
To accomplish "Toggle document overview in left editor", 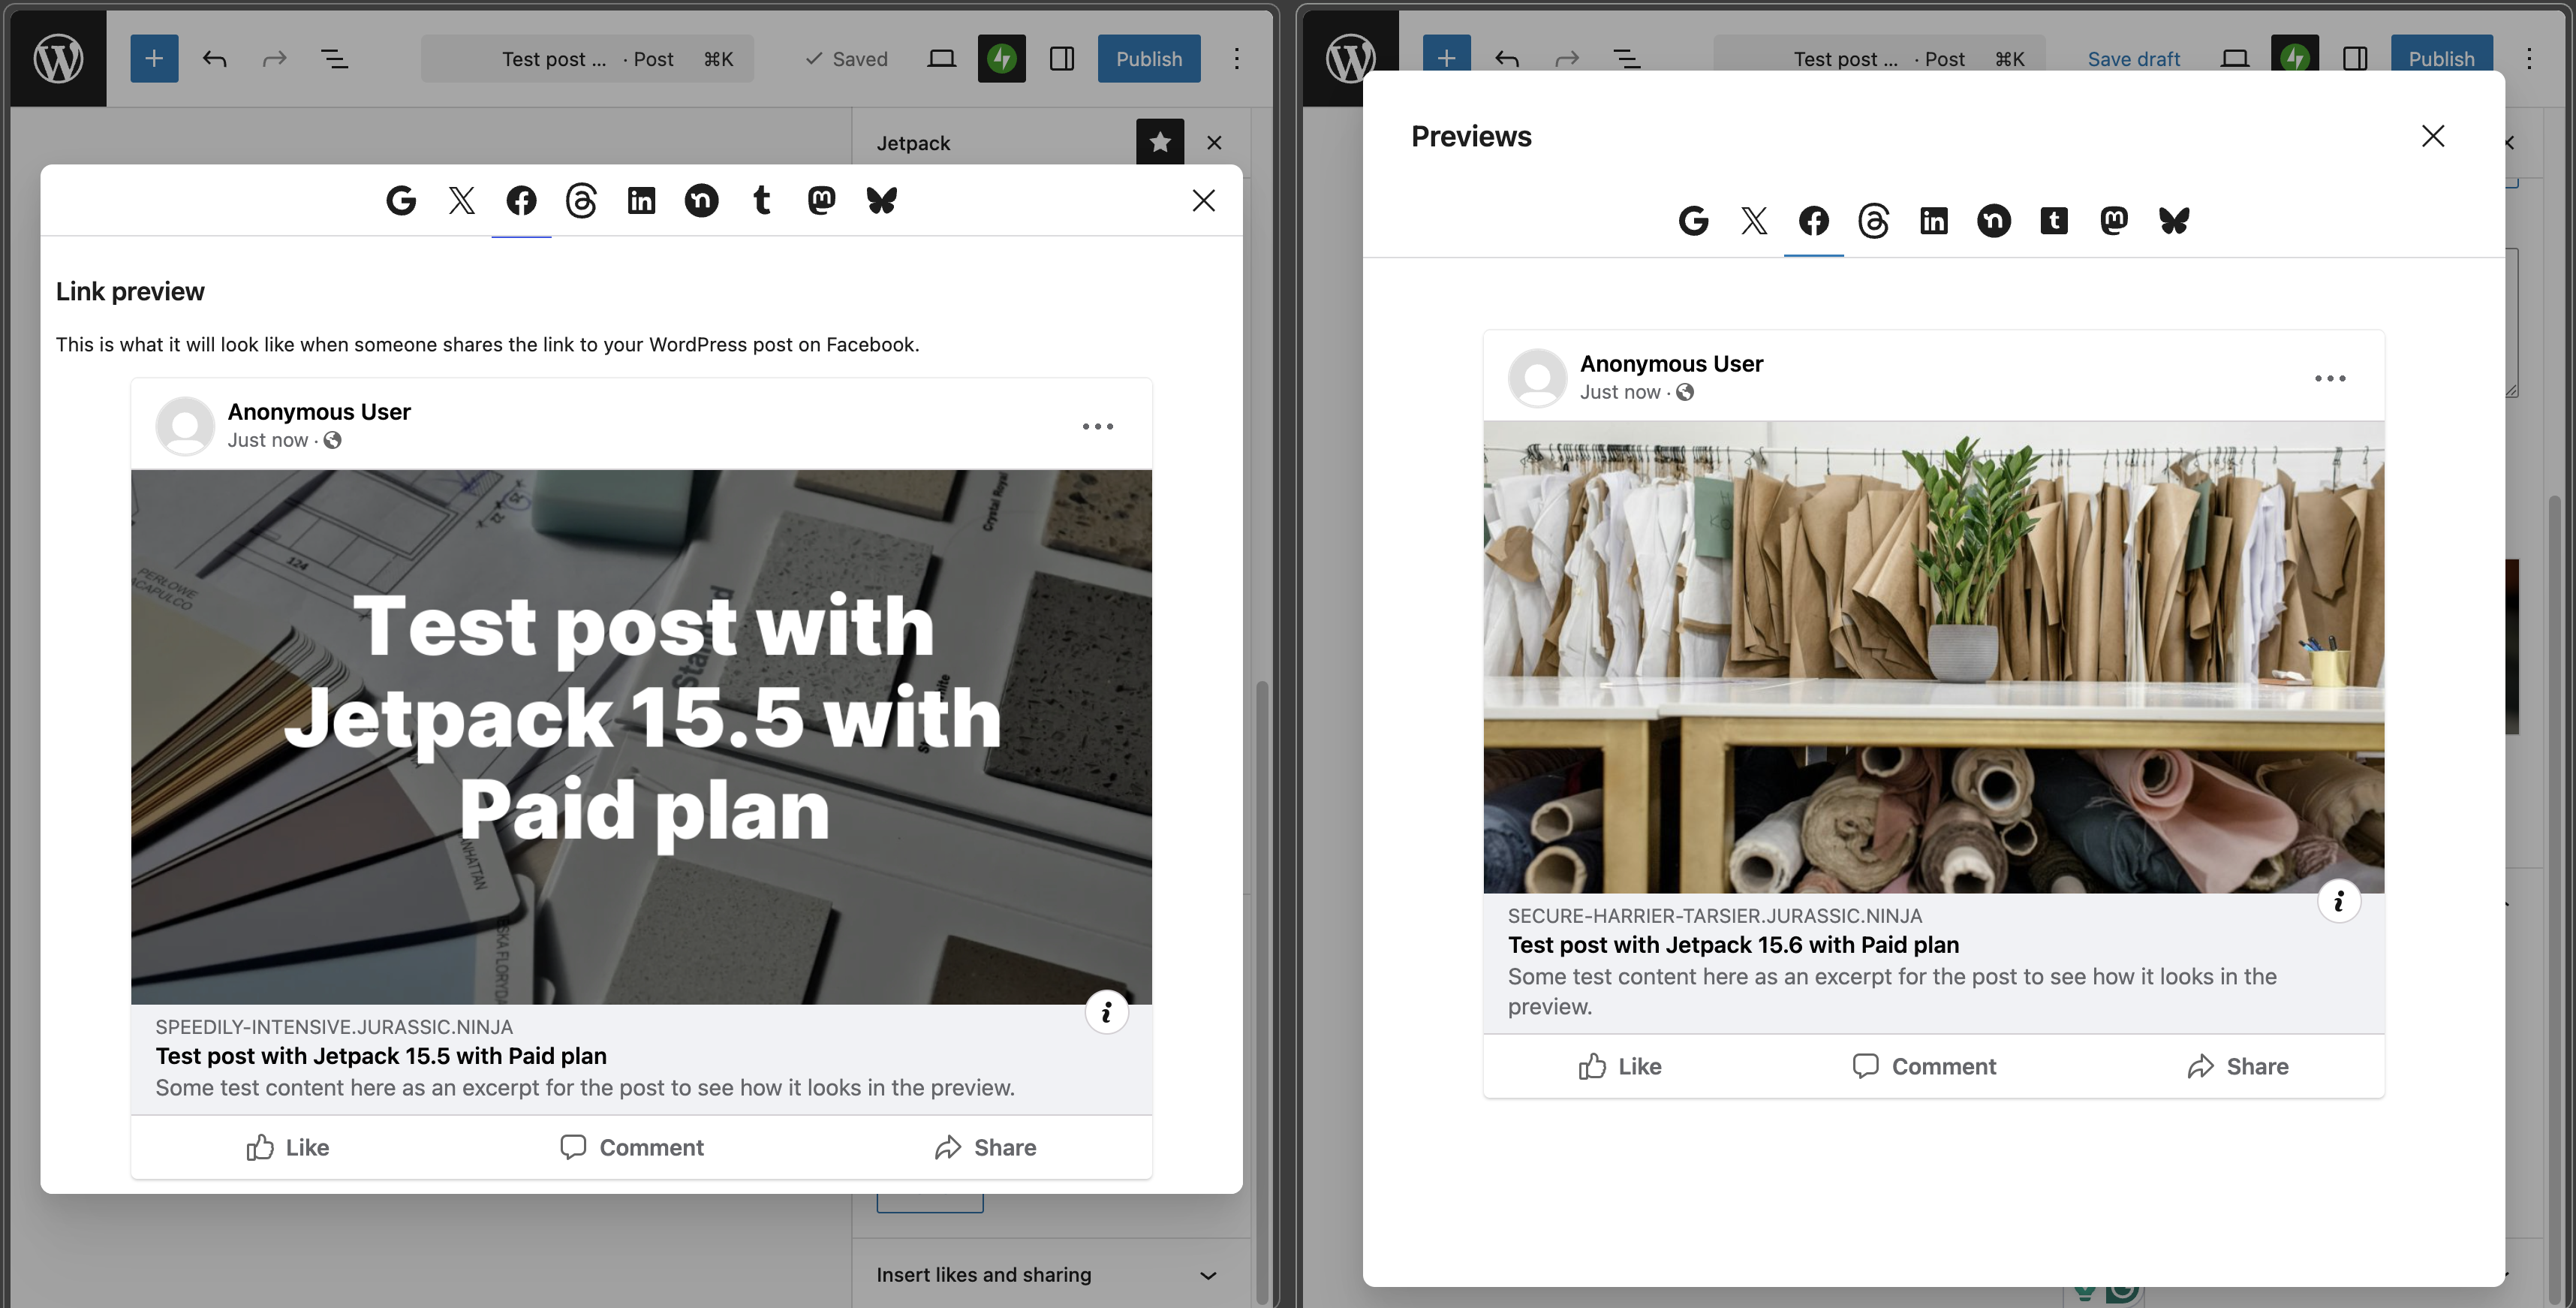I will 334,59.
